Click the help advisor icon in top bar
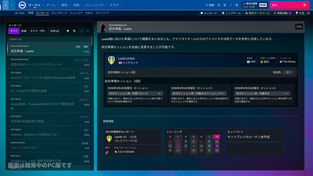This screenshot has width=313, height=176. tap(225, 5)
